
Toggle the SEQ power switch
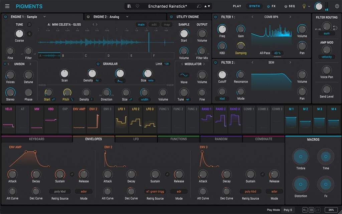click(286, 6)
